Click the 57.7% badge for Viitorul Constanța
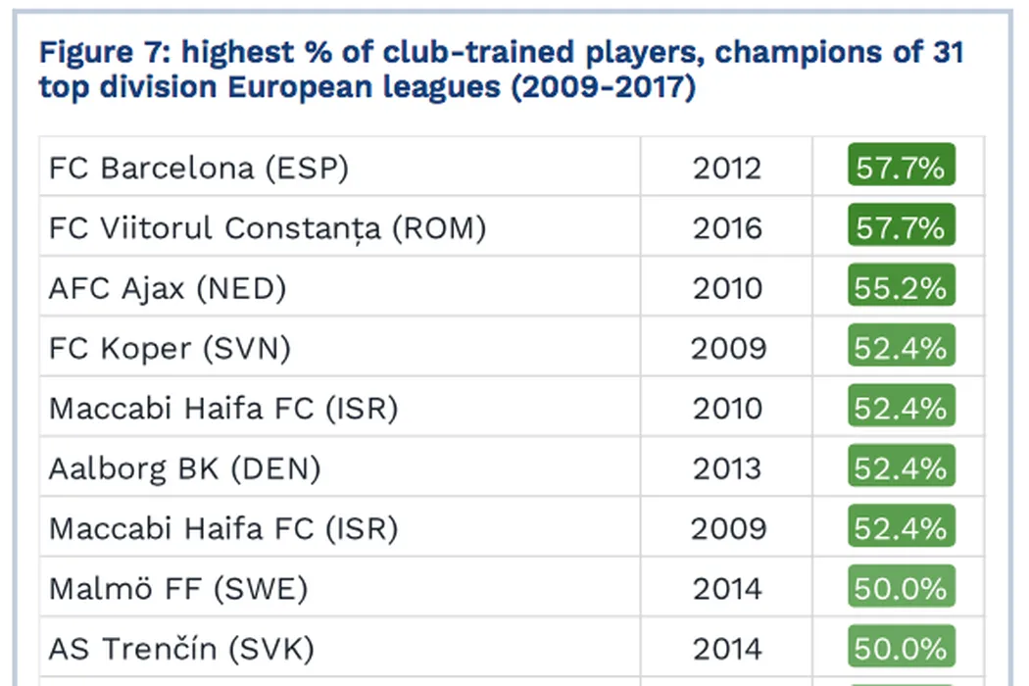This screenshot has width=1029, height=686. [901, 228]
